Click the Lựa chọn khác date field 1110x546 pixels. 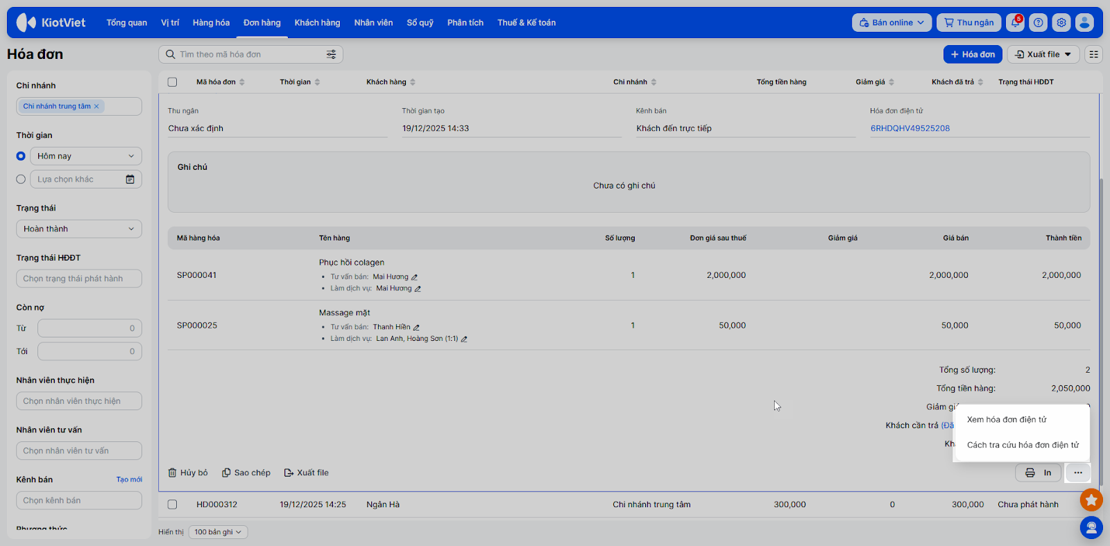click(x=86, y=179)
